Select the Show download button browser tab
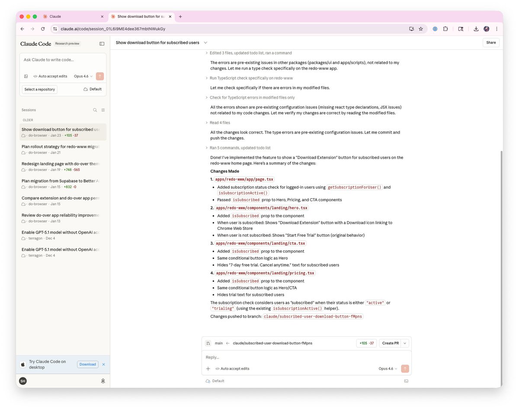This screenshot has height=409, width=519. (141, 16)
